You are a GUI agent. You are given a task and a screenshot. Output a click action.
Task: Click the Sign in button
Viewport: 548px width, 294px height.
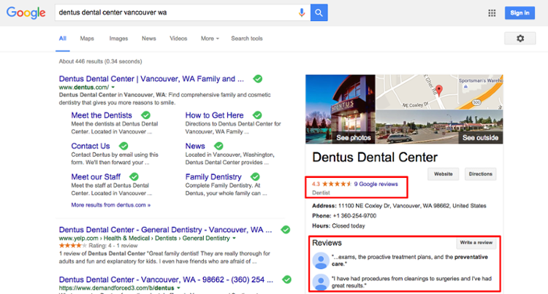tap(520, 13)
